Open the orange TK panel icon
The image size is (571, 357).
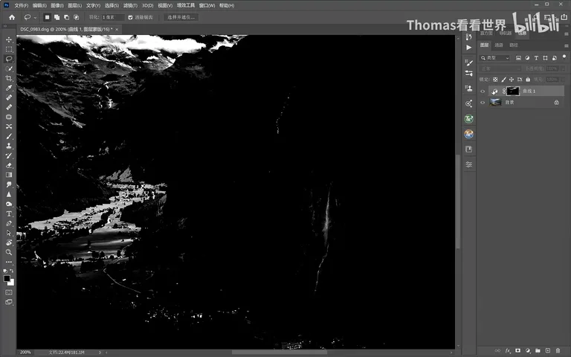[x=468, y=134]
